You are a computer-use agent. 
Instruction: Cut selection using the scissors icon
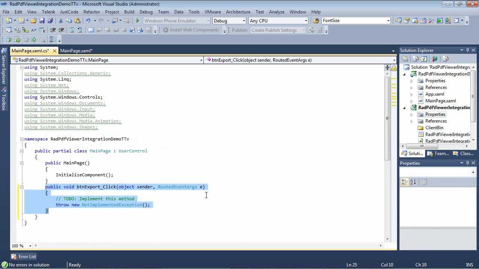pos(61,21)
